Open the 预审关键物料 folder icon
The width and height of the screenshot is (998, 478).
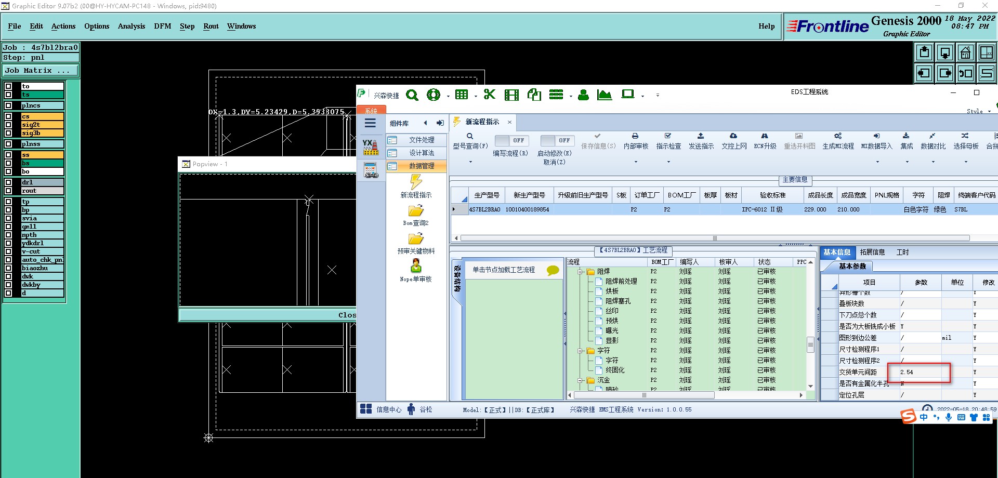pos(416,238)
